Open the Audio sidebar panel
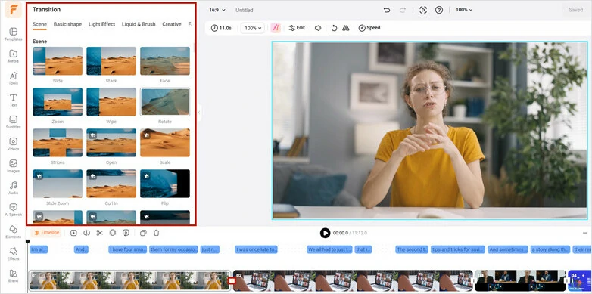The height and width of the screenshot is (294, 592). (x=13, y=187)
